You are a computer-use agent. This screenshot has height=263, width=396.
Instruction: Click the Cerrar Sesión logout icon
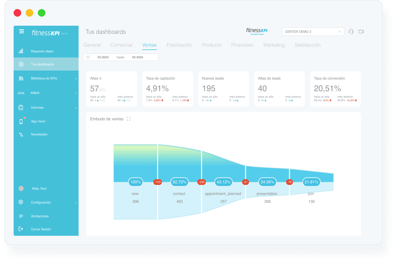click(x=21, y=229)
